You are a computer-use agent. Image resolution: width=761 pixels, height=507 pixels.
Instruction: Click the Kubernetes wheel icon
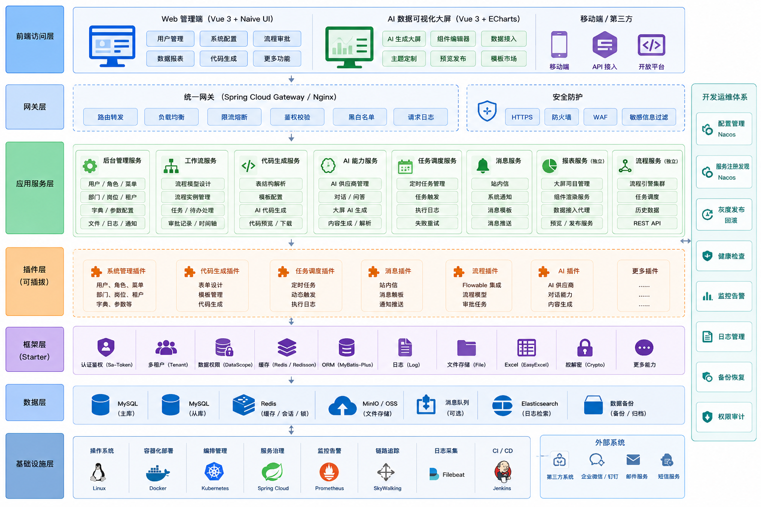tap(214, 472)
